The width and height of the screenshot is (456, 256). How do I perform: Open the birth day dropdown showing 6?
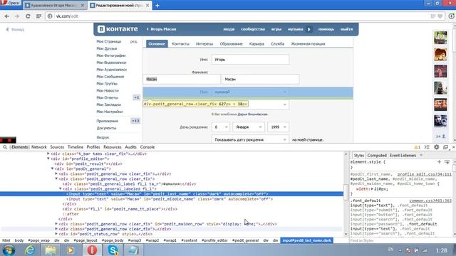(220, 127)
